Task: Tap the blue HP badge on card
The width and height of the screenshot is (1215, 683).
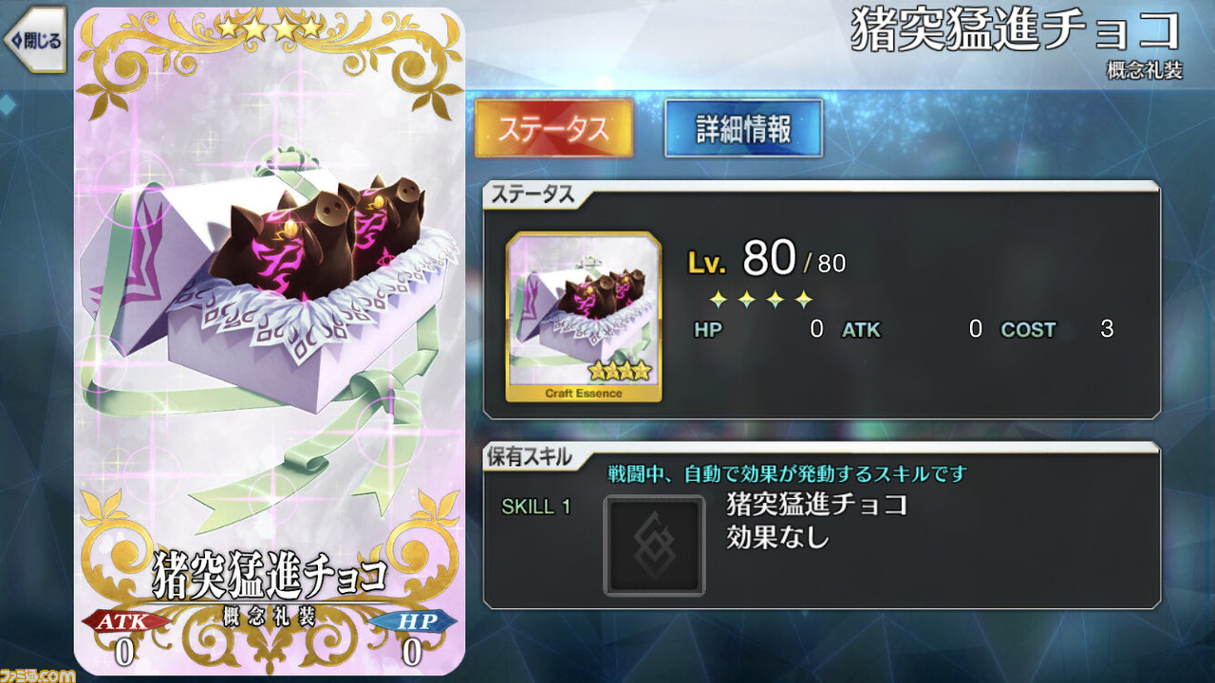Action: coord(412,621)
